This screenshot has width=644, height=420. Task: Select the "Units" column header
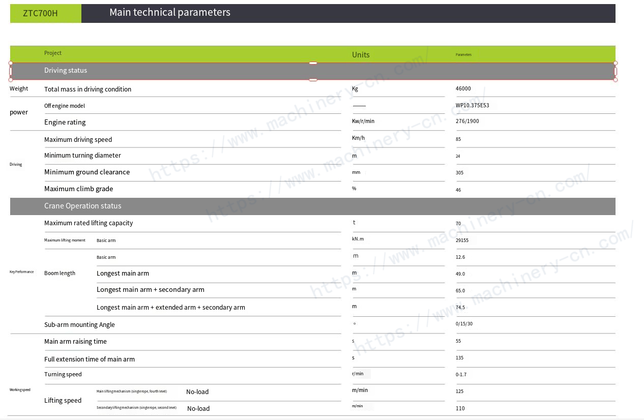tap(361, 54)
